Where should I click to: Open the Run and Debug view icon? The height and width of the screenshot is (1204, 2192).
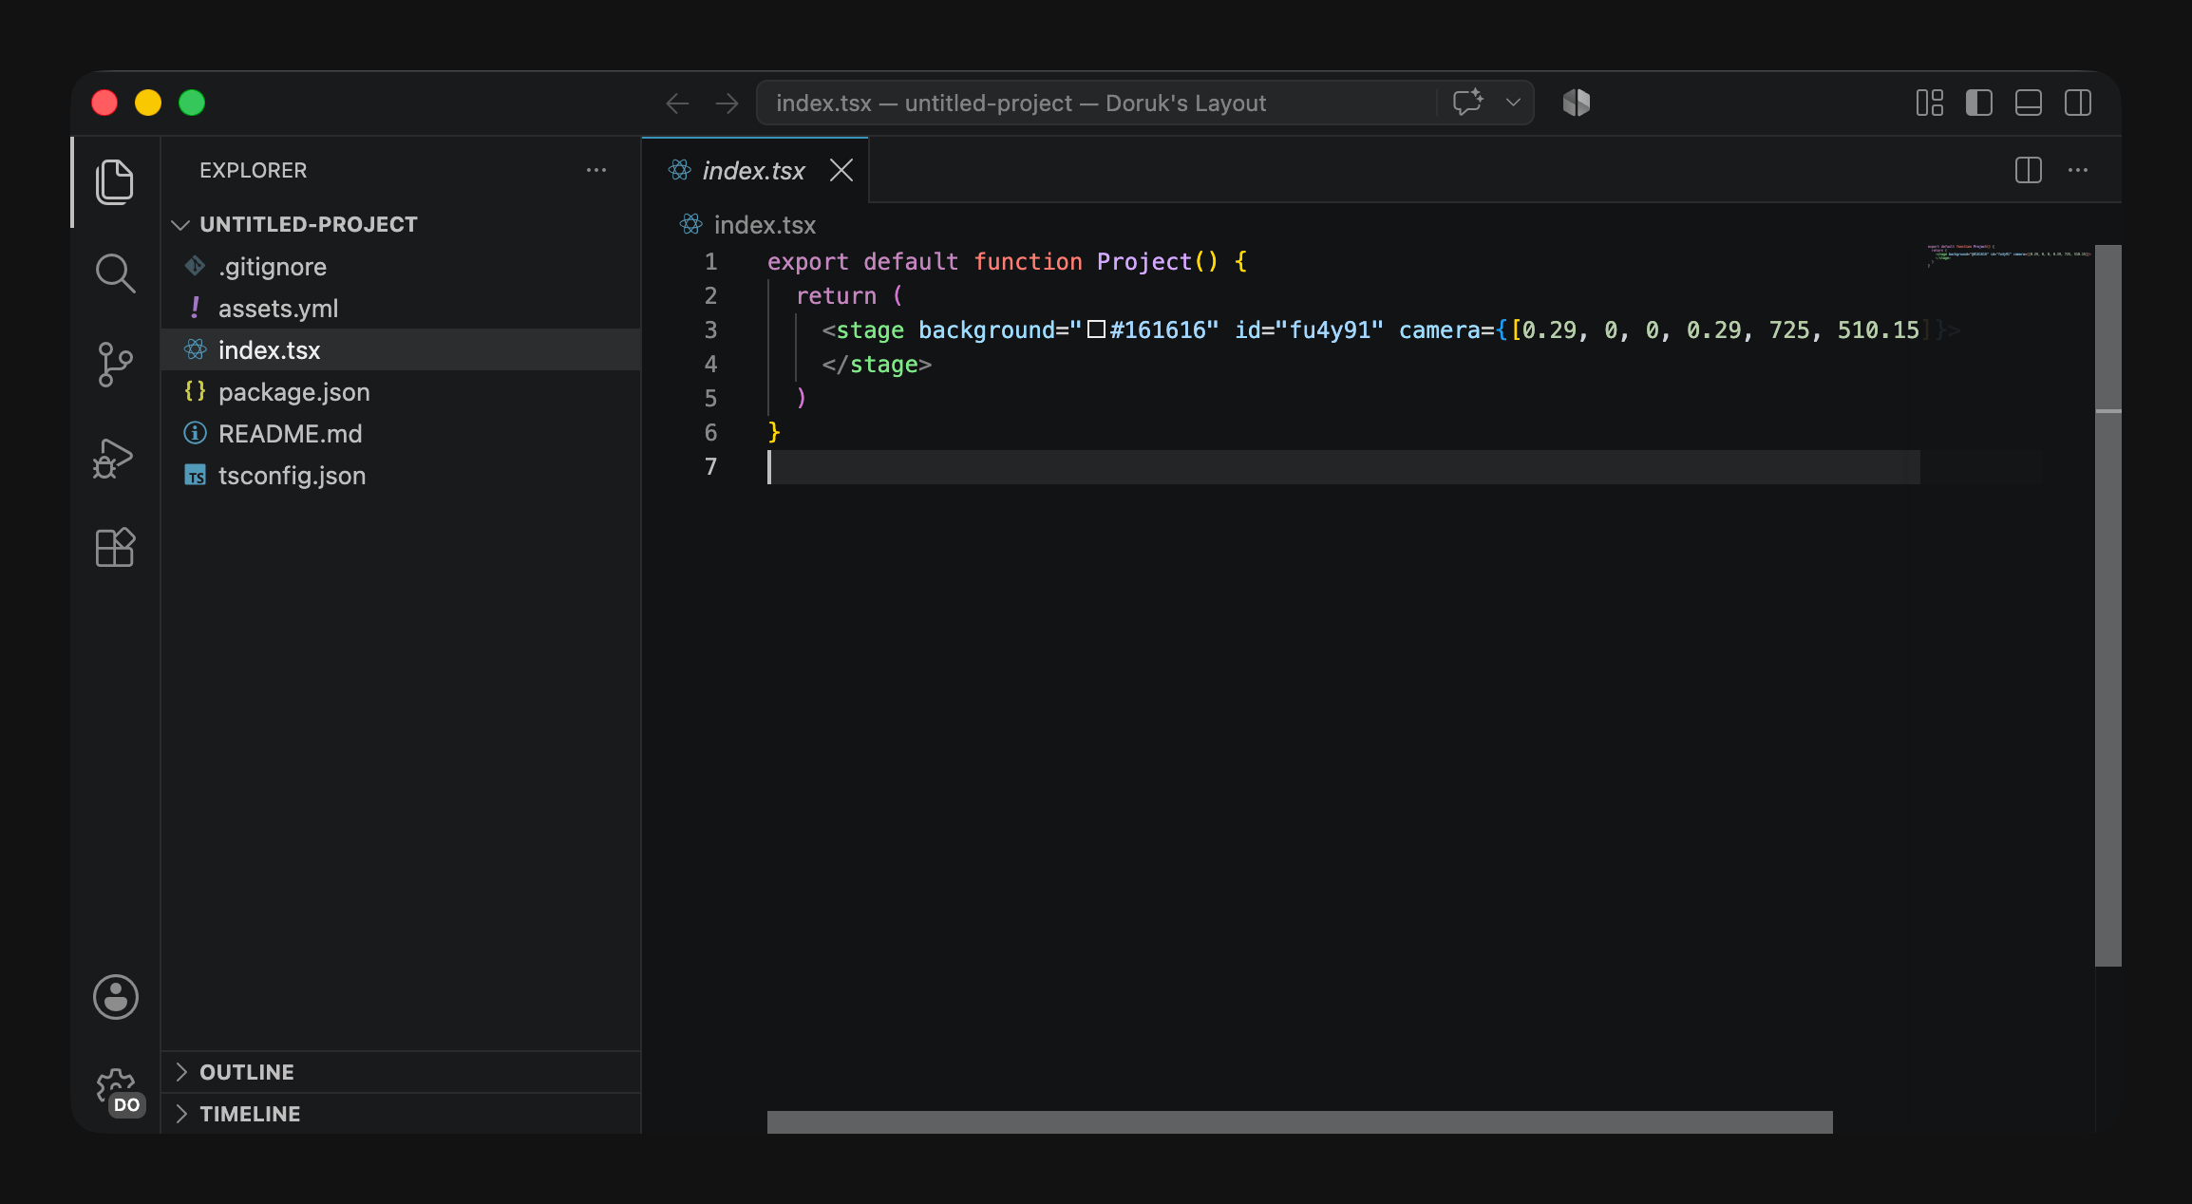click(113, 458)
